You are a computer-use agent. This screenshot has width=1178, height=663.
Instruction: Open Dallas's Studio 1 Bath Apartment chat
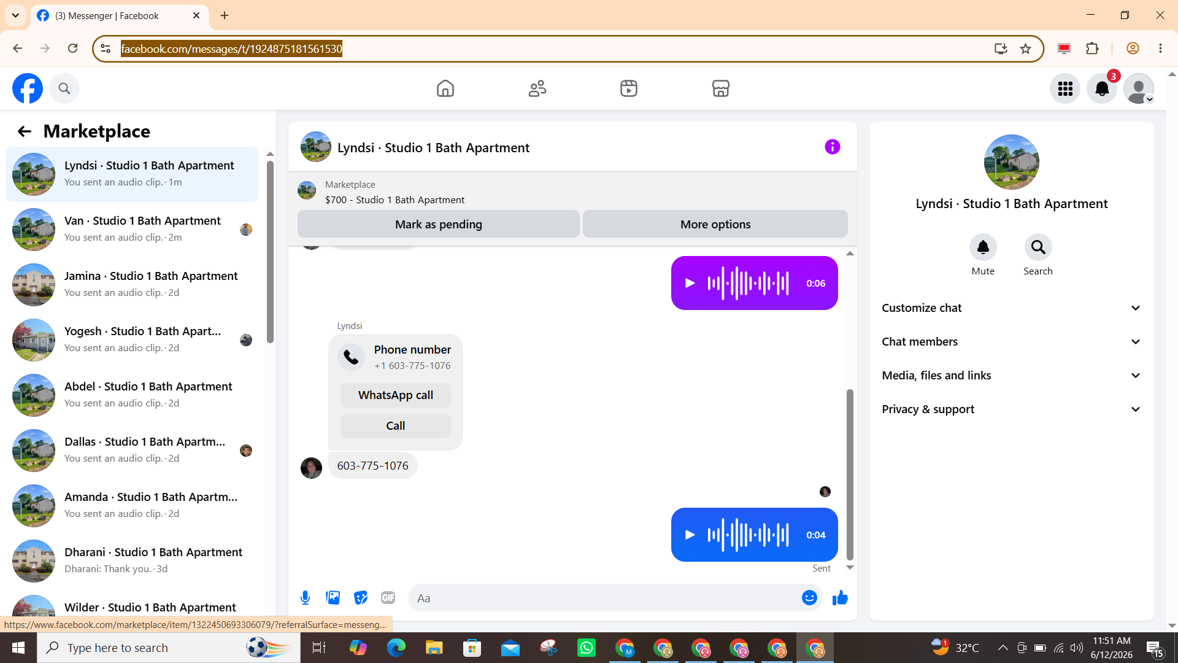(132, 451)
